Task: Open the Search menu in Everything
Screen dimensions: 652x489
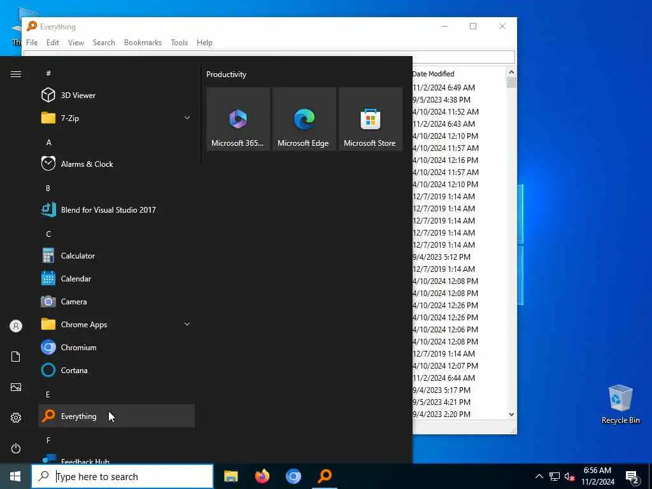Action: pos(104,43)
